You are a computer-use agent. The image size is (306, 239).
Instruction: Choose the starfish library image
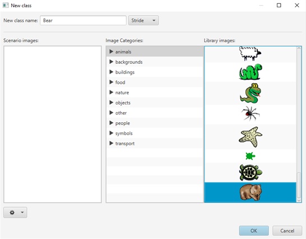point(251,137)
